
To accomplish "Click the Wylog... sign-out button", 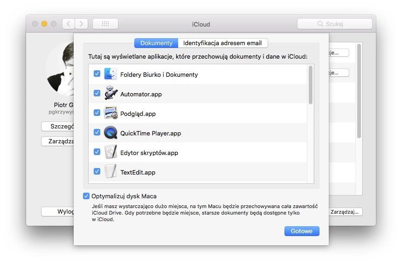I will click(57, 212).
